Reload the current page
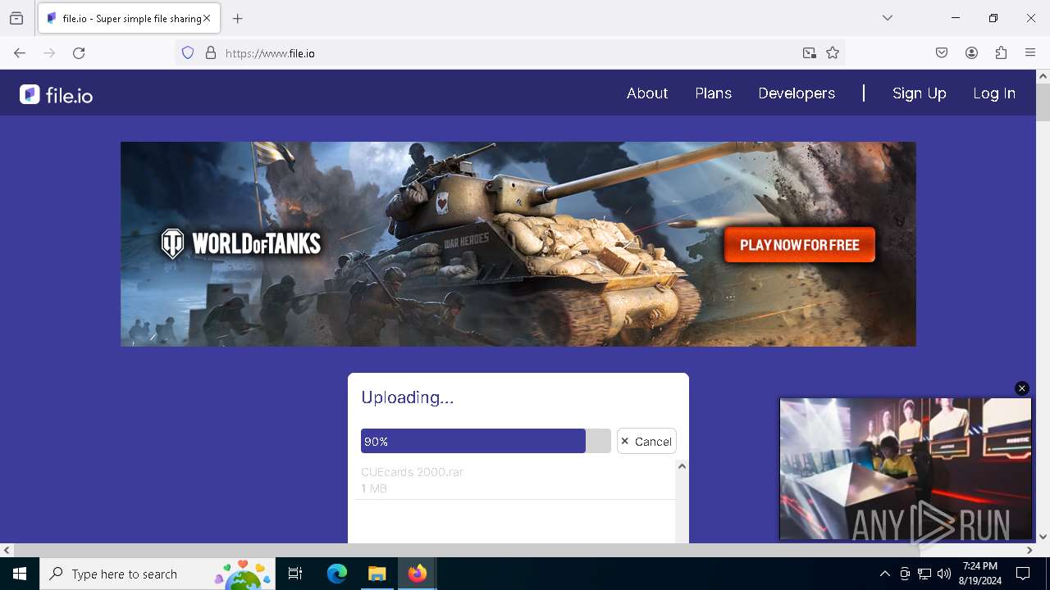1050x590 pixels. pyautogui.click(x=79, y=53)
